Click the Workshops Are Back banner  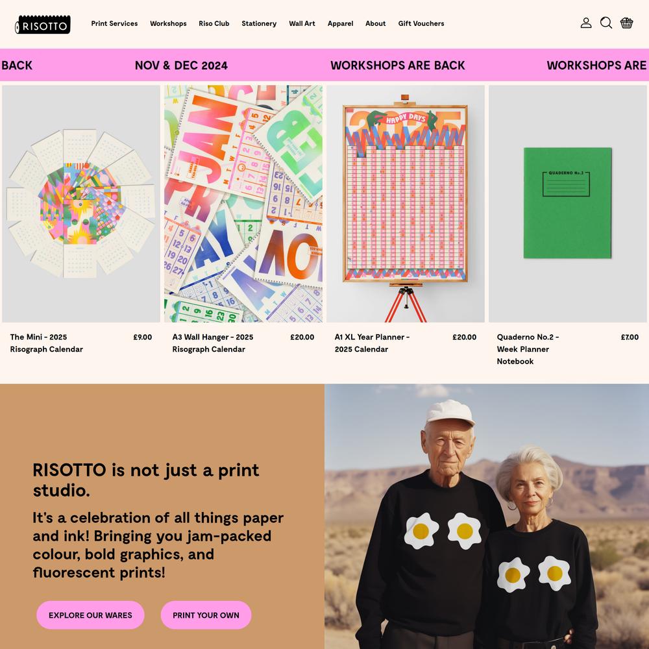coord(397,66)
